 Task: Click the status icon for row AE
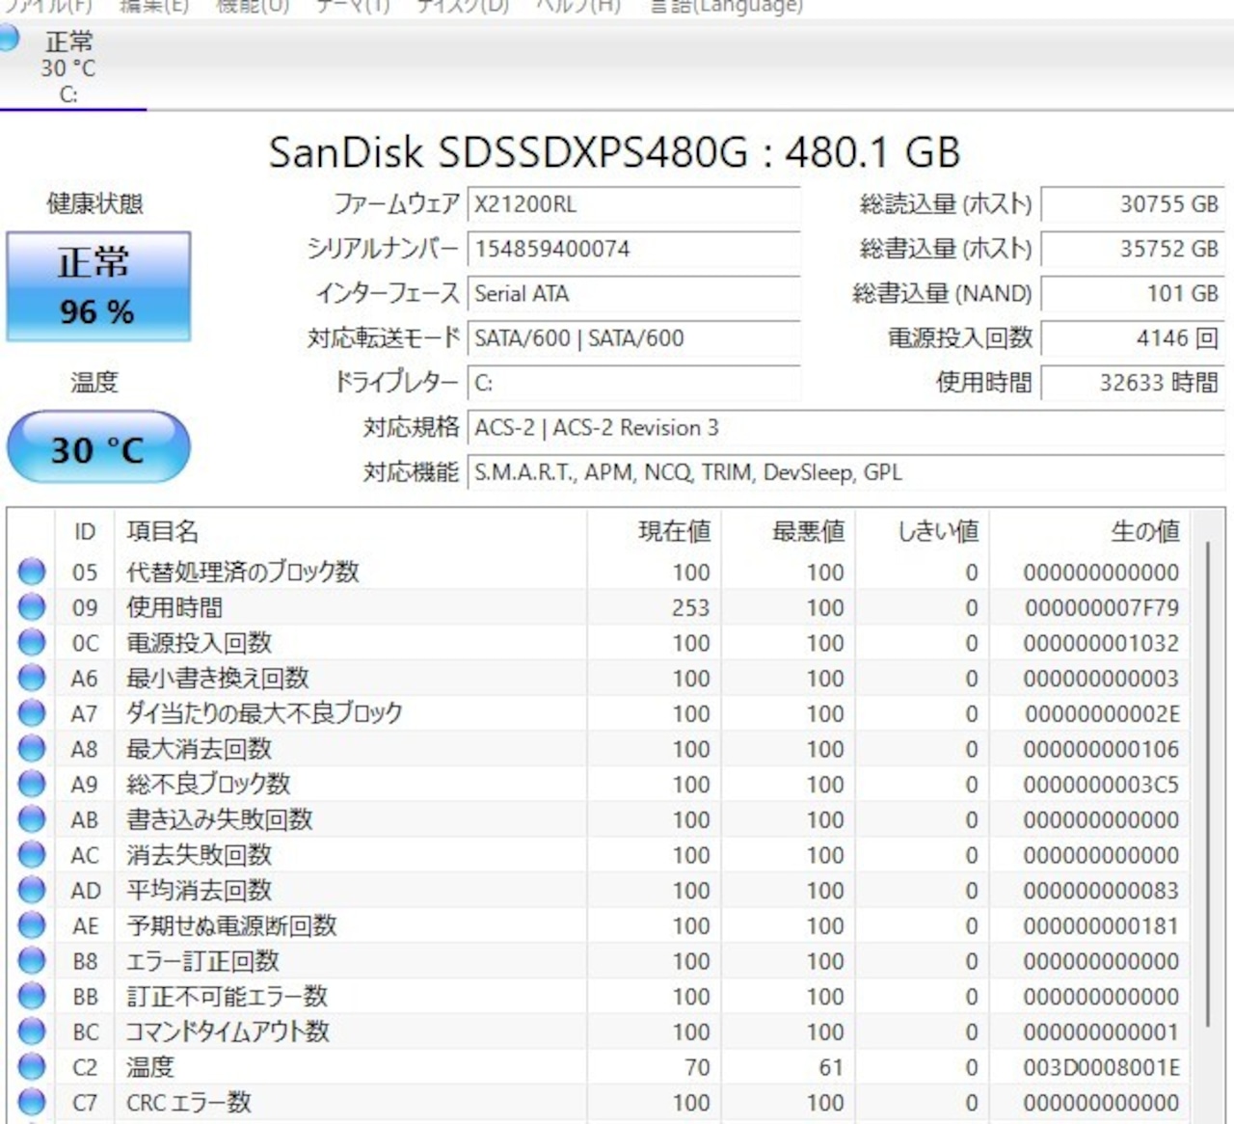(x=32, y=924)
